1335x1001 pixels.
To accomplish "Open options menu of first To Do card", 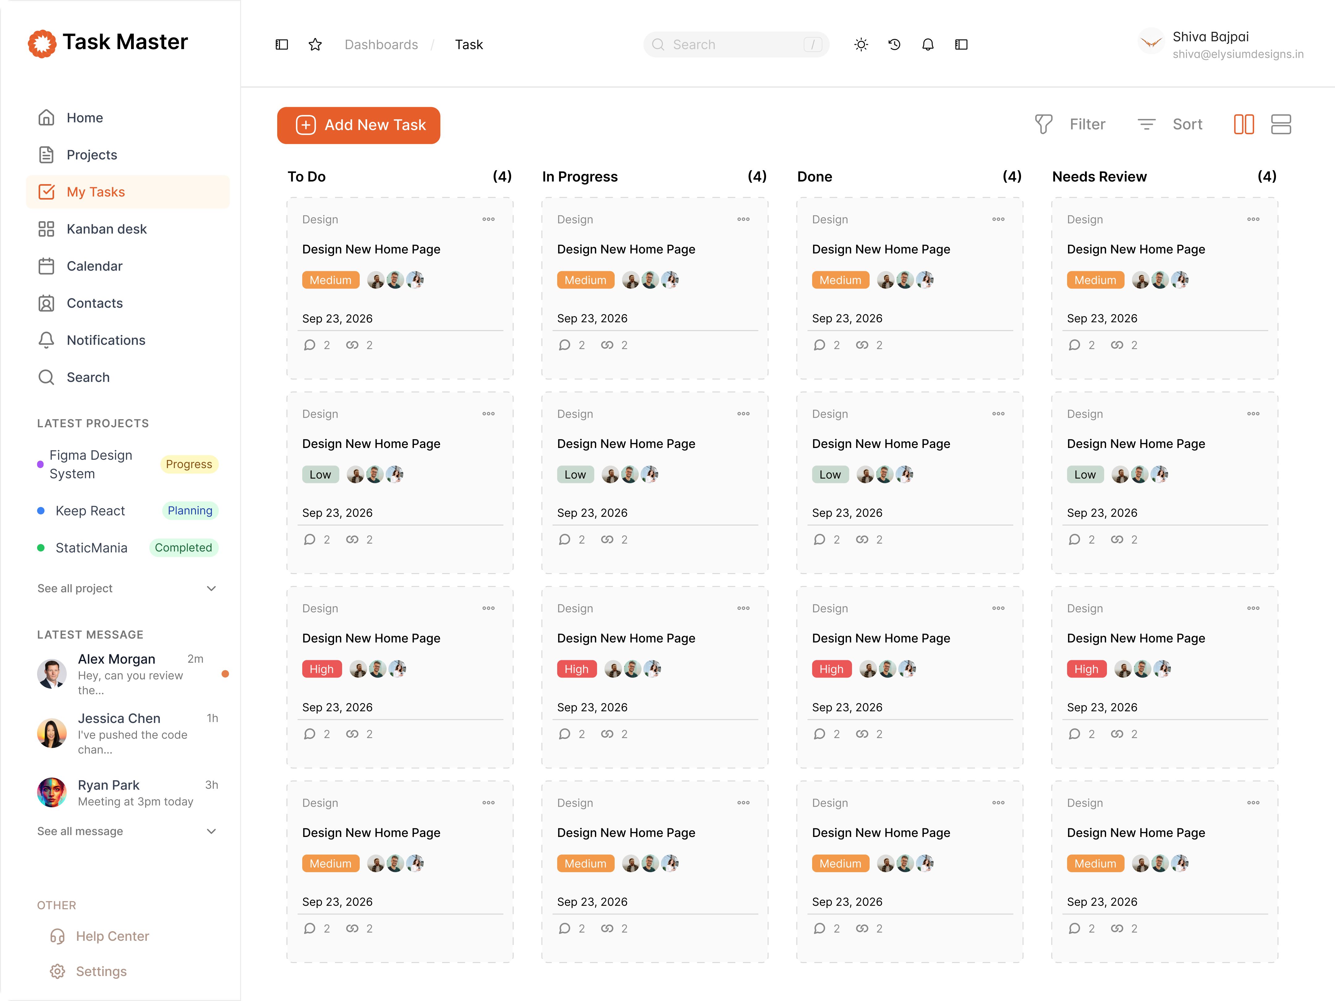I will 488,220.
